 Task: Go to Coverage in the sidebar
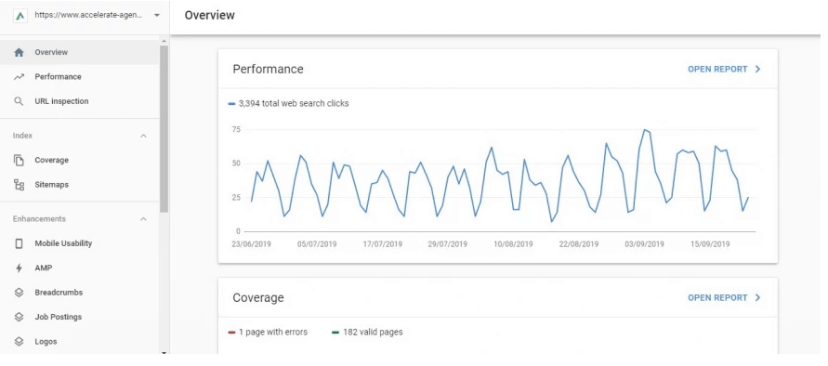coord(80,160)
